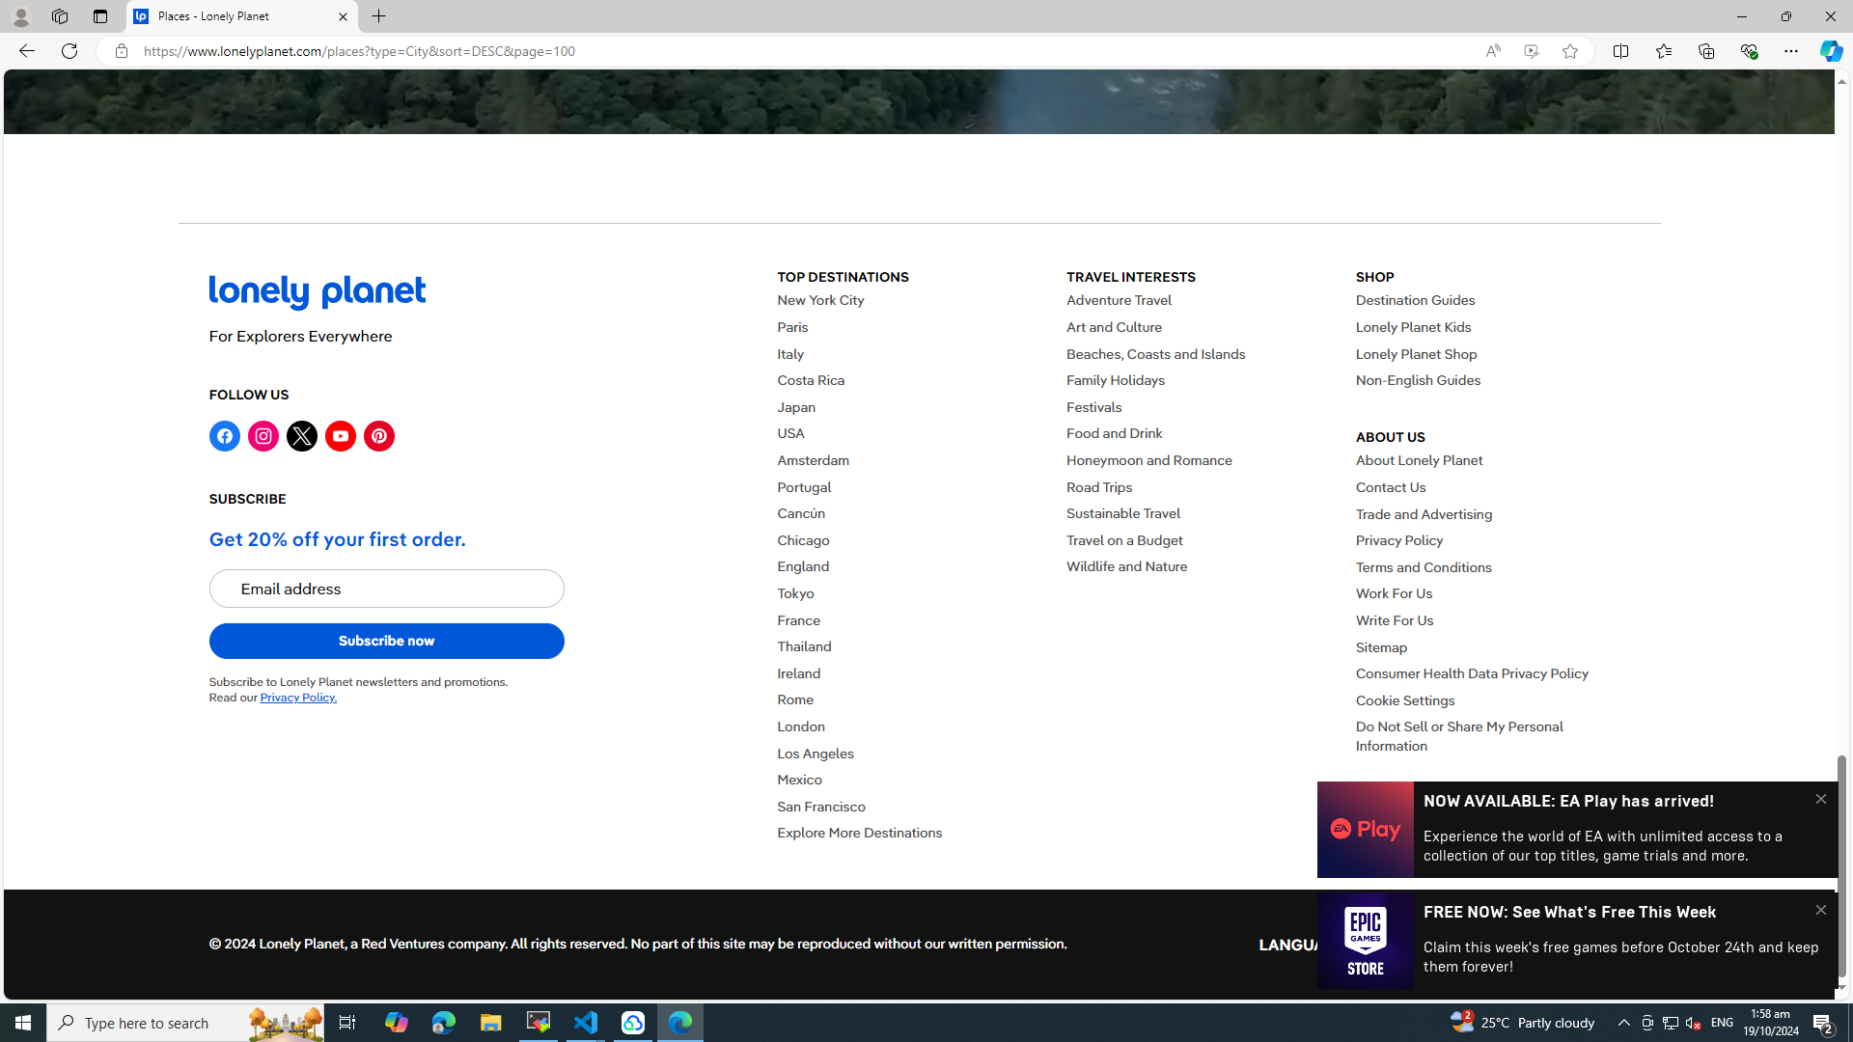
Task: Dismiss the EA Play notification
Action: [1820, 799]
